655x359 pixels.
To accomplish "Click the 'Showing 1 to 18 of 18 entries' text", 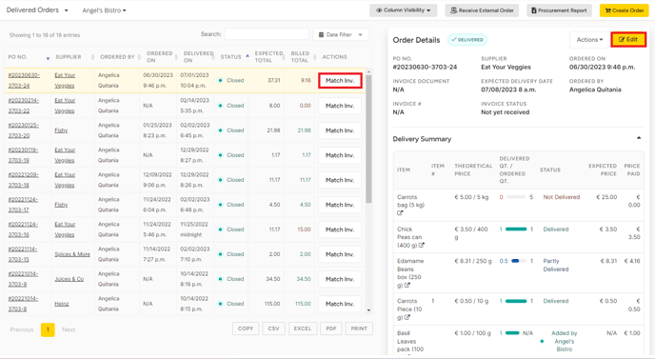I will pyautogui.click(x=45, y=35).
